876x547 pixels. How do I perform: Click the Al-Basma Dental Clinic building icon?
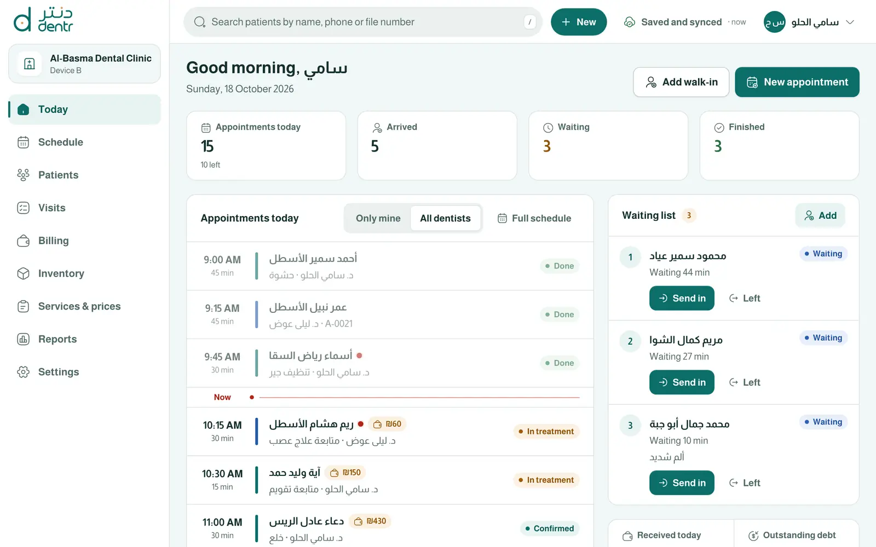click(30, 64)
